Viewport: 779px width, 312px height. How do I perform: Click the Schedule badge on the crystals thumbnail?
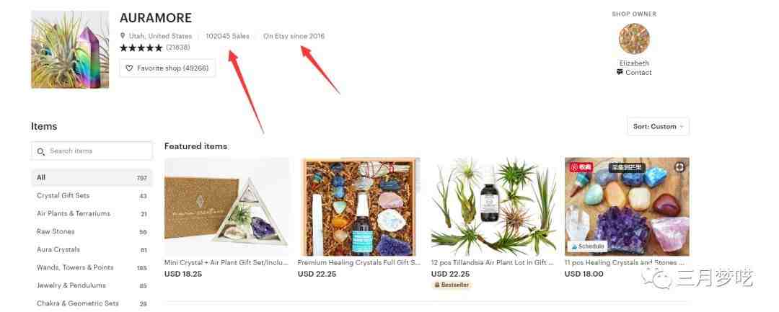pyautogui.click(x=587, y=246)
